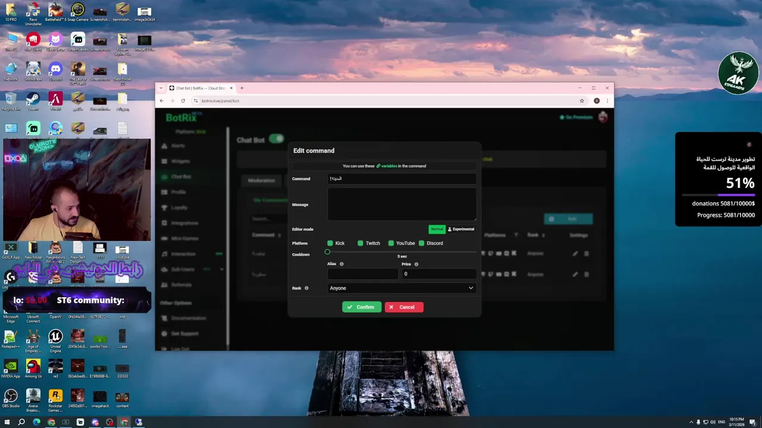Click the Add command button
The width and height of the screenshot is (762, 428).
[x=568, y=219]
